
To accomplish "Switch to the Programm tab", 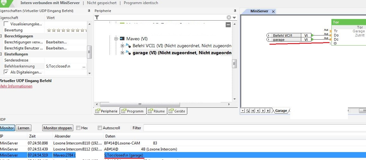I will pos(133,111).
